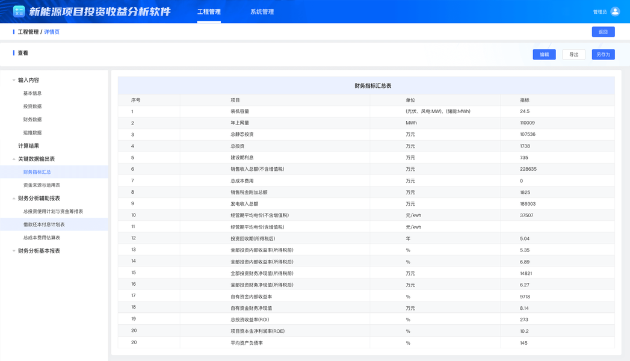Click the 经营期平均电价(含增值税) cell
The image size is (630, 361).
[257, 227]
